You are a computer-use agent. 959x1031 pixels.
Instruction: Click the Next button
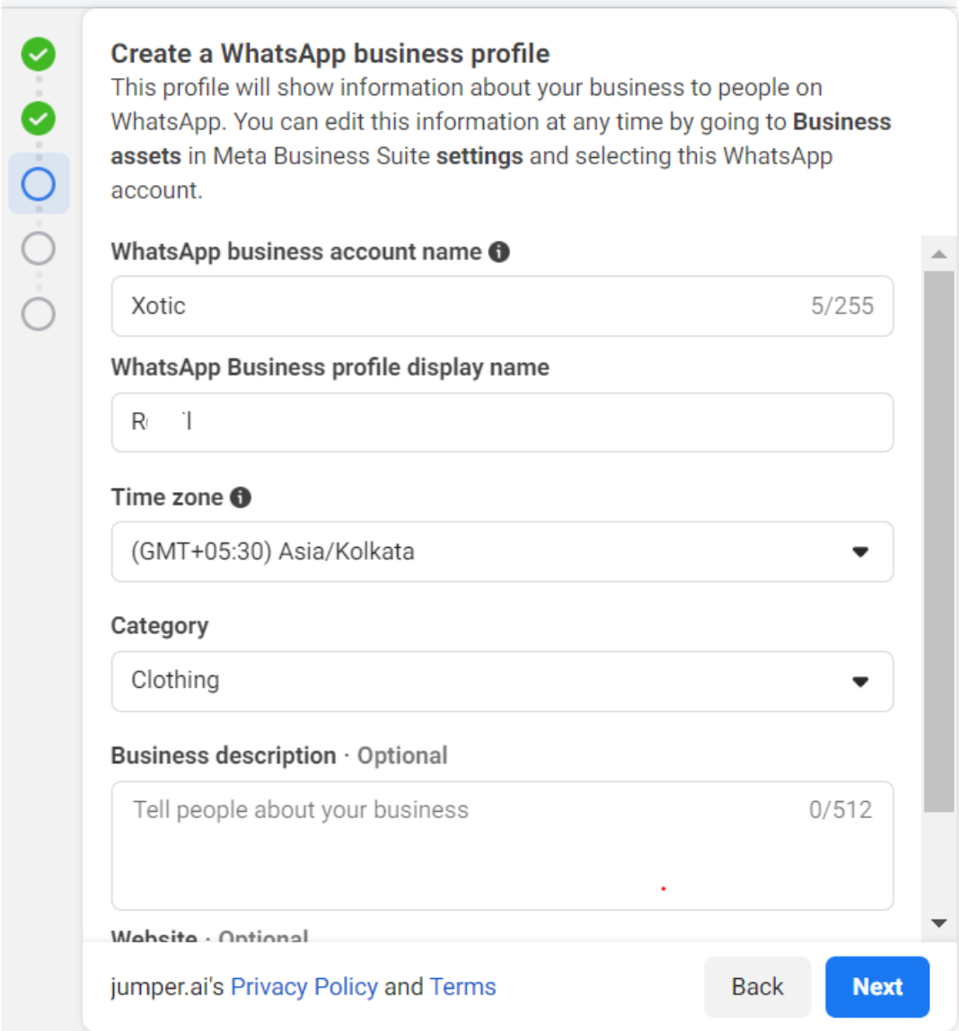point(876,986)
